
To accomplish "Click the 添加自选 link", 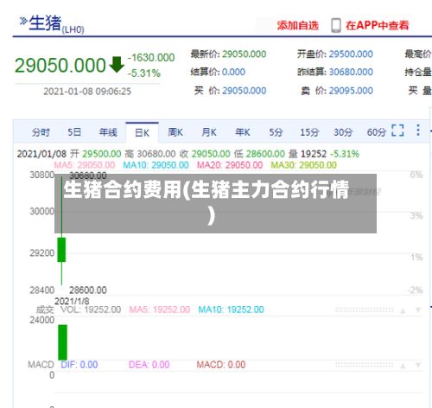I will pyautogui.click(x=298, y=26).
